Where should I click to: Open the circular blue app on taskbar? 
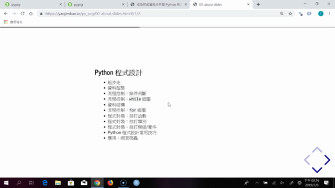pos(124,183)
